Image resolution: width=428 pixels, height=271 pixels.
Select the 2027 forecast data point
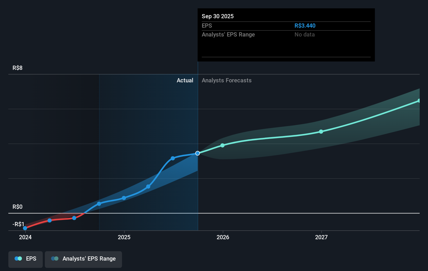[321, 132]
